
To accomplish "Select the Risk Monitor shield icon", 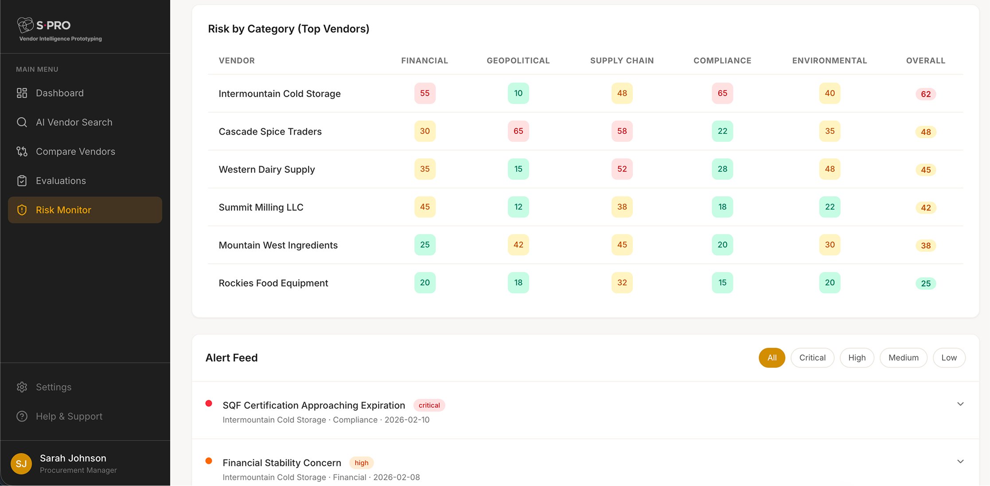I will click(x=22, y=210).
